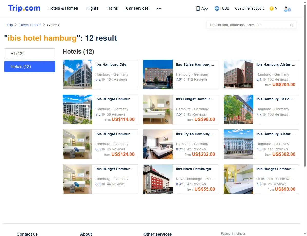
Task: Click the 8.3/10 rating score
Action: pyautogui.click(x=180, y=184)
